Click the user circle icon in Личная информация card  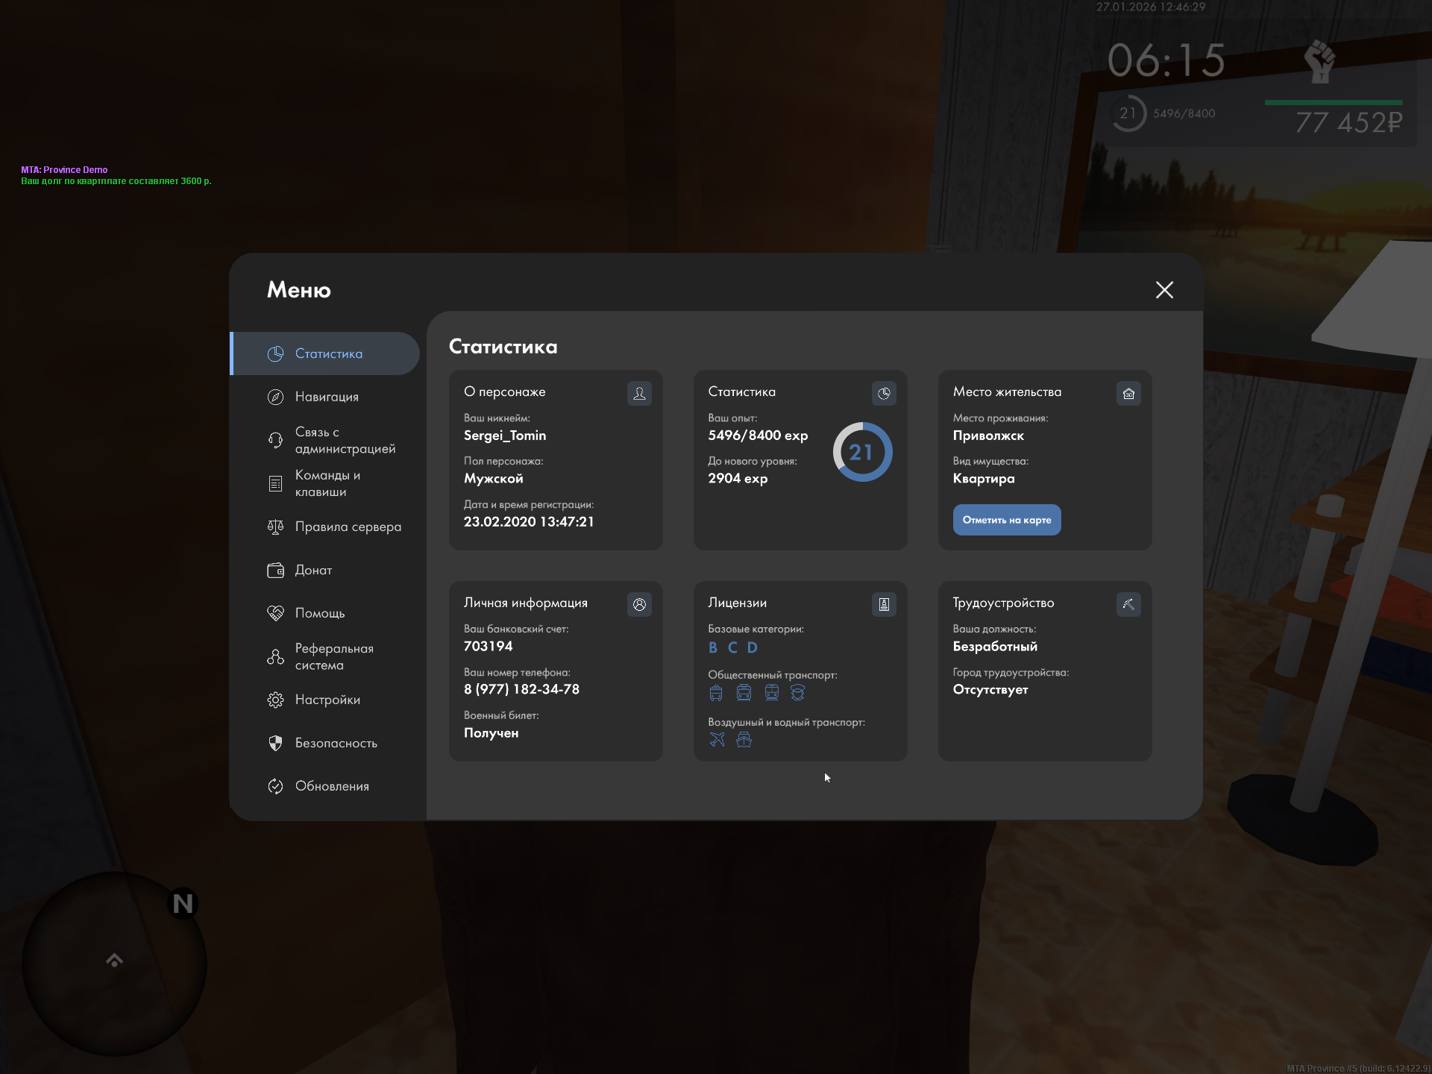tap(639, 604)
